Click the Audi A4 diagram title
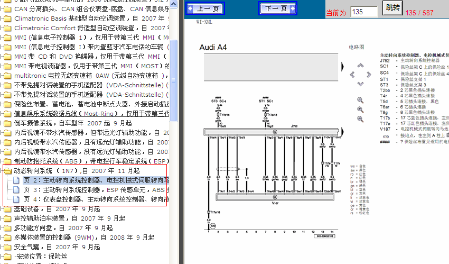This screenshot has width=449, height=264. (x=213, y=47)
